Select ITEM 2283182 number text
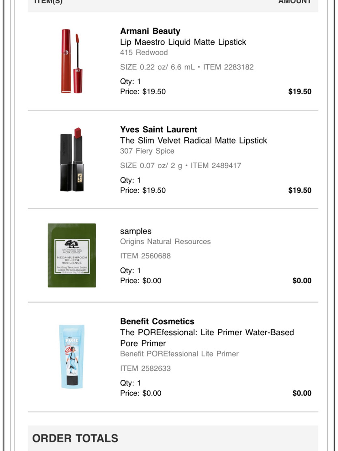The height and width of the screenshot is (451, 338). pyautogui.click(x=228, y=67)
